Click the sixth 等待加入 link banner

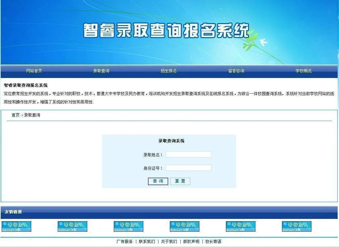[x=297, y=226]
